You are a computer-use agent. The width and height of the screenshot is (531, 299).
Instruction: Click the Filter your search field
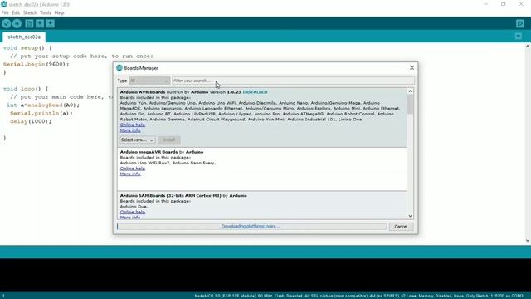point(293,81)
